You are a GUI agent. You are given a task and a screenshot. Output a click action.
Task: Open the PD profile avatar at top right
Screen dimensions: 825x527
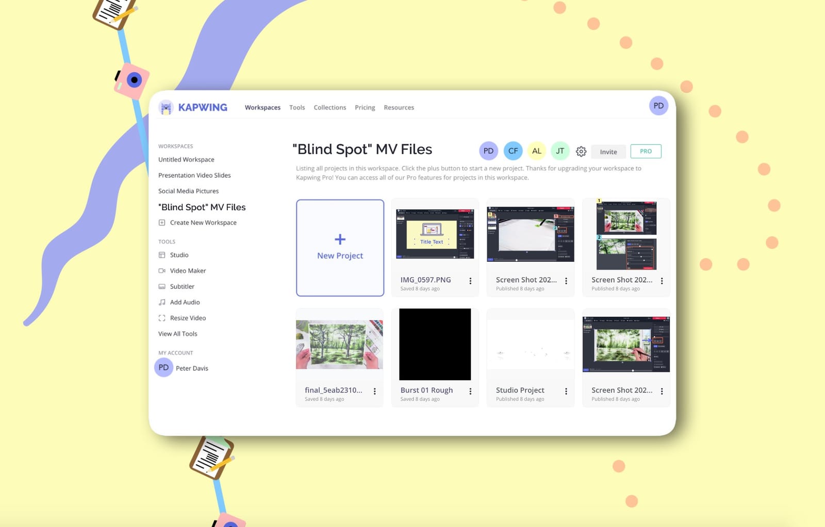[x=658, y=106]
